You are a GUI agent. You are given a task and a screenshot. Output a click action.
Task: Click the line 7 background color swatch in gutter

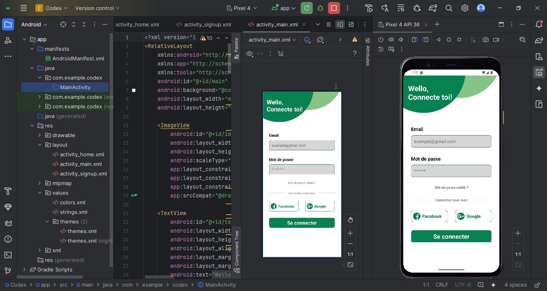(134, 90)
